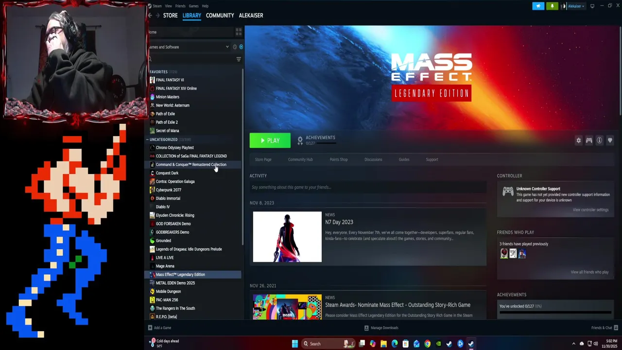Show game info icon
Viewport: 622px width, 350px height.
(600, 140)
